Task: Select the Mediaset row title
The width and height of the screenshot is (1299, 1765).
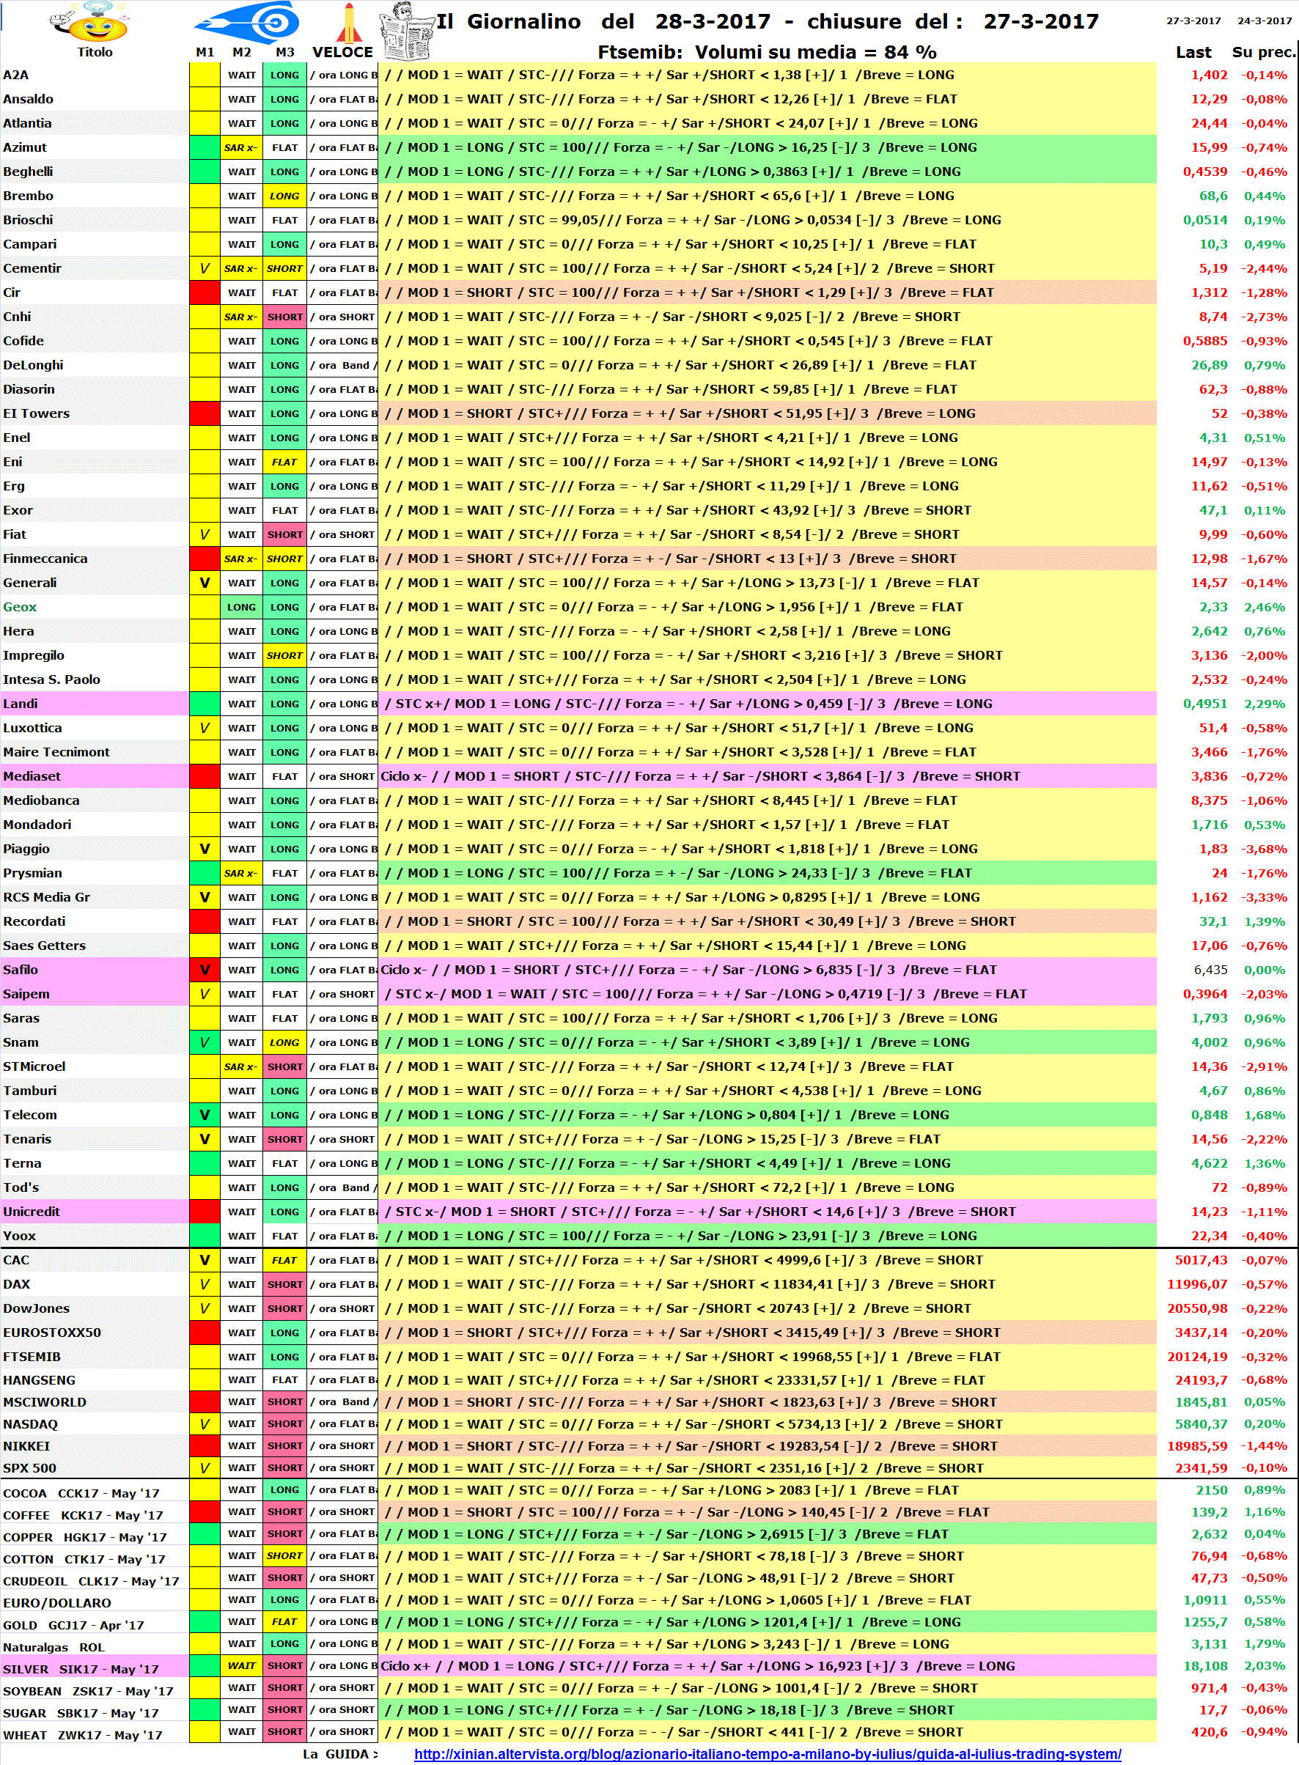Action: click(x=95, y=776)
